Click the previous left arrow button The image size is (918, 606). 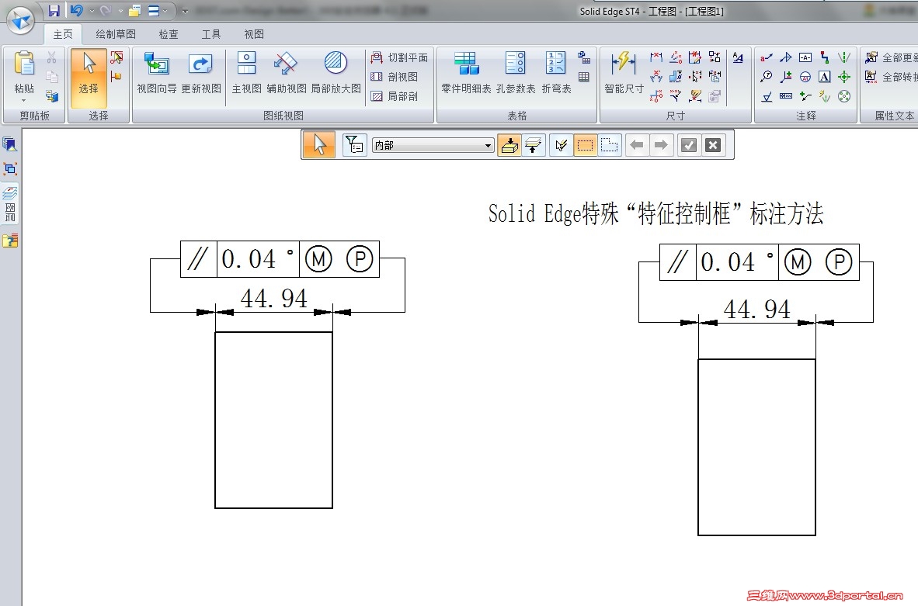[x=637, y=144]
